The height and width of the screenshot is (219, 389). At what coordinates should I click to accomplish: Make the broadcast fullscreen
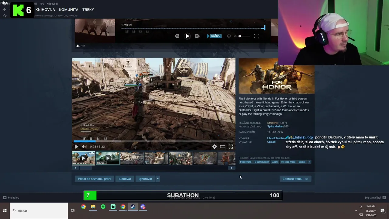point(256,36)
